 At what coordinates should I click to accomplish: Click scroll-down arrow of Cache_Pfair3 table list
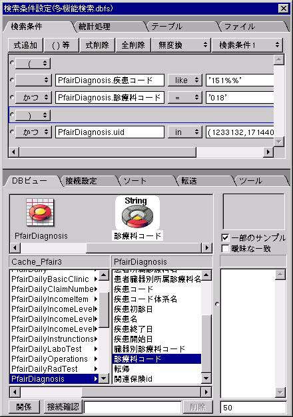(104, 378)
